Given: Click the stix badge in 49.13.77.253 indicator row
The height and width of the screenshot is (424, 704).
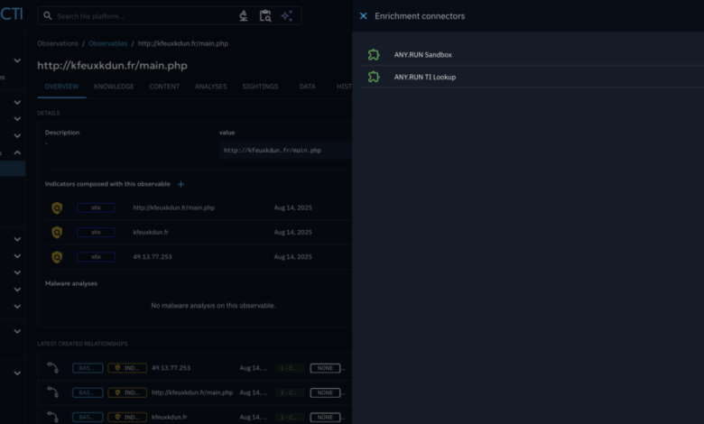Looking at the screenshot, I should point(96,257).
